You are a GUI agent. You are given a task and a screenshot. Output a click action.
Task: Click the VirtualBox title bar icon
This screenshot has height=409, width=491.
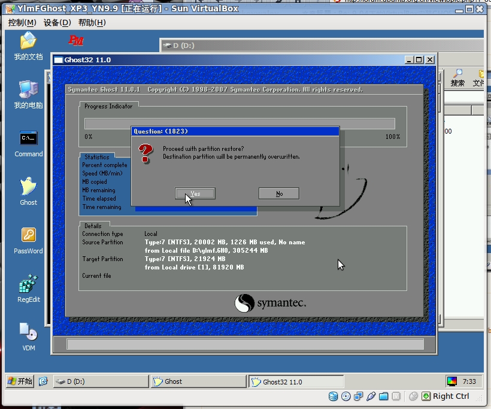(x=10, y=9)
